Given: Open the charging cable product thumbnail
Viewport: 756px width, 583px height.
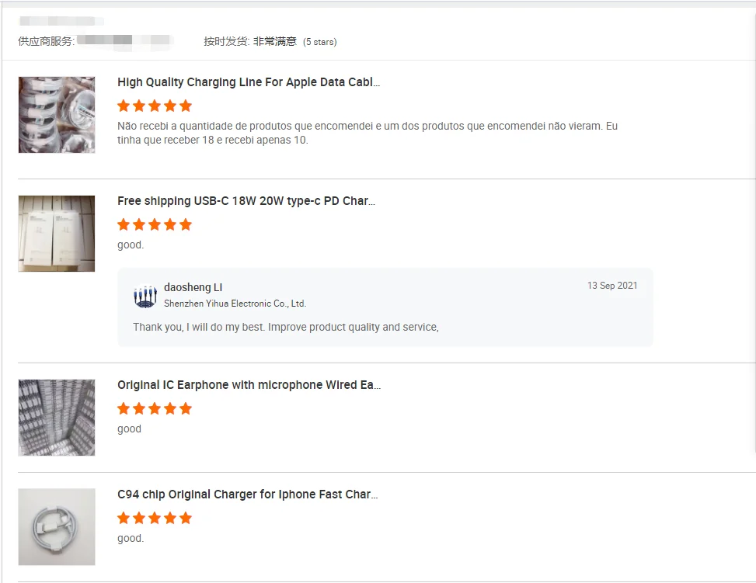Looking at the screenshot, I should pyautogui.click(x=57, y=115).
